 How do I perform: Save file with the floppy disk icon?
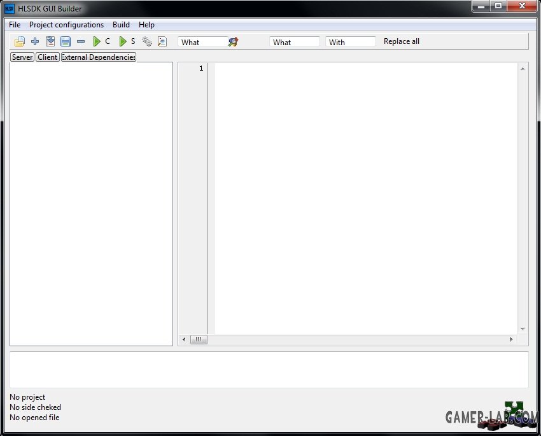(65, 41)
